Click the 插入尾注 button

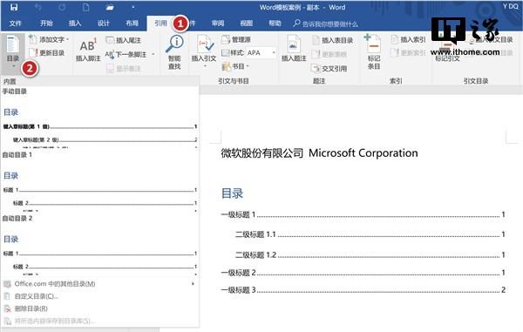tap(124, 40)
